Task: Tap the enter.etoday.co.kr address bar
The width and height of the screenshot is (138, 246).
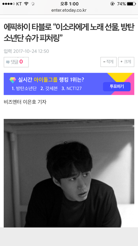Action: [69, 10]
